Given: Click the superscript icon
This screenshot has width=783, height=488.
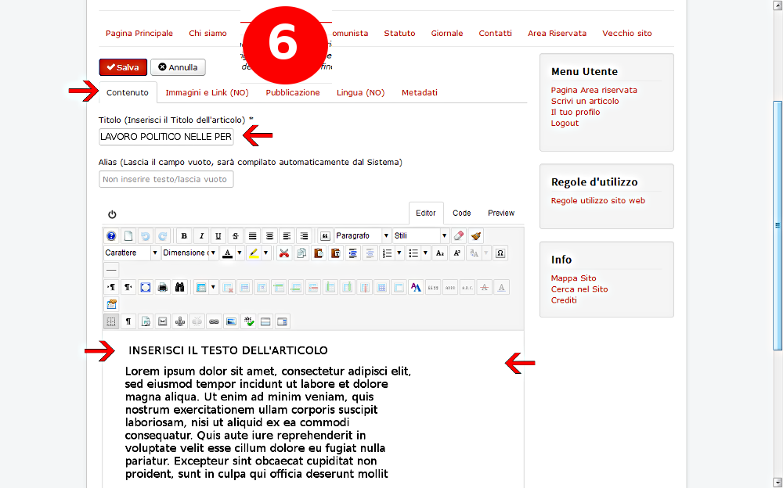Looking at the screenshot, I should pos(456,253).
